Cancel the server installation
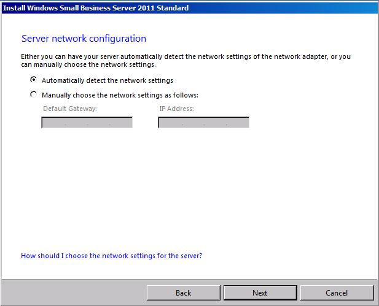 (337, 293)
